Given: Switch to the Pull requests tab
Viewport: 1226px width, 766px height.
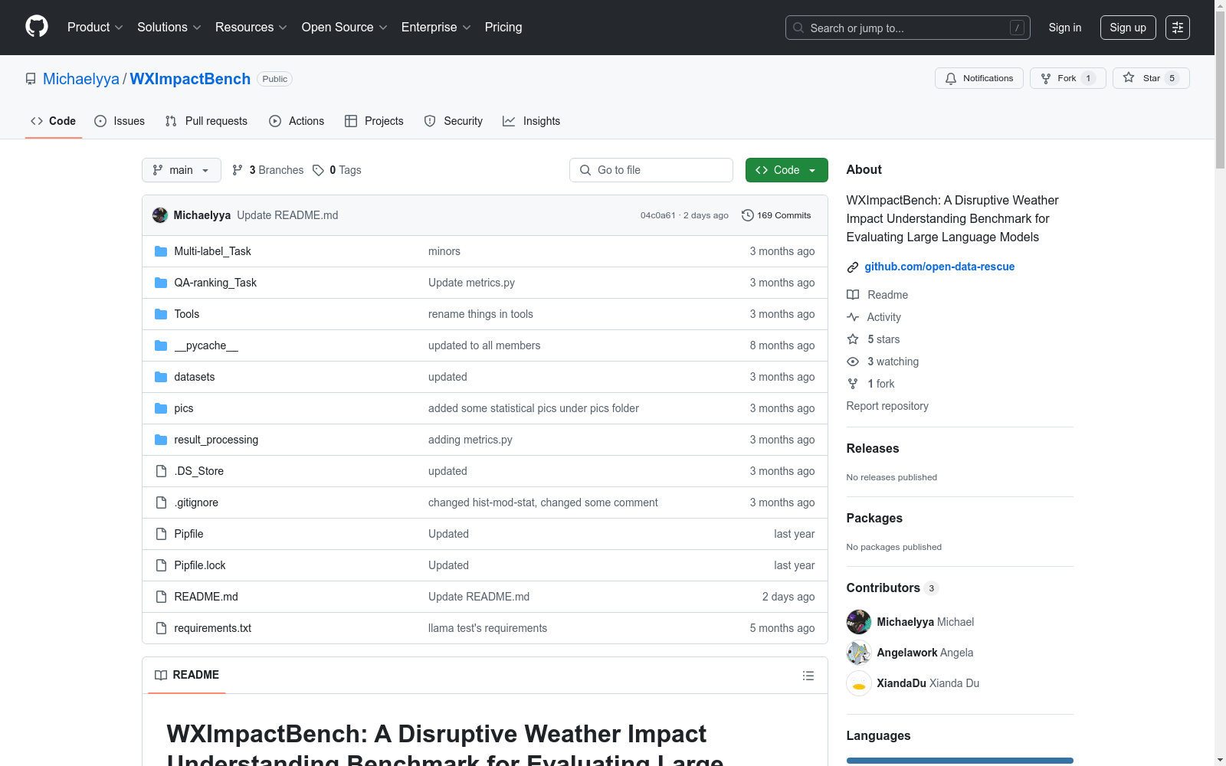Looking at the screenshot, I should [206, 121].
